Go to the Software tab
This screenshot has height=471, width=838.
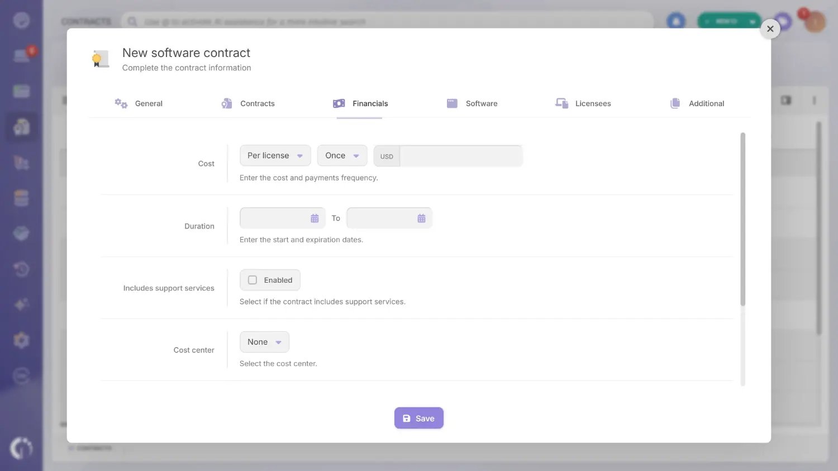pyautogui.click(x=472, y=103)
